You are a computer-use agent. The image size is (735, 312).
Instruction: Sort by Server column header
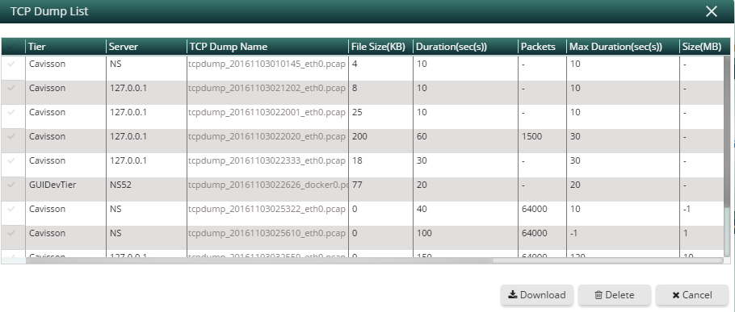tap(147, 47)
